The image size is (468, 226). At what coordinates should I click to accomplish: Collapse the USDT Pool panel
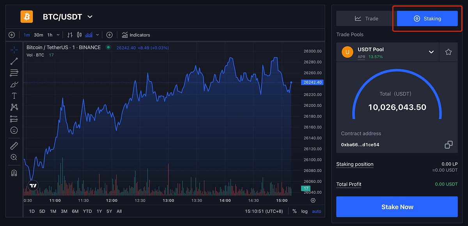point(432,51)
